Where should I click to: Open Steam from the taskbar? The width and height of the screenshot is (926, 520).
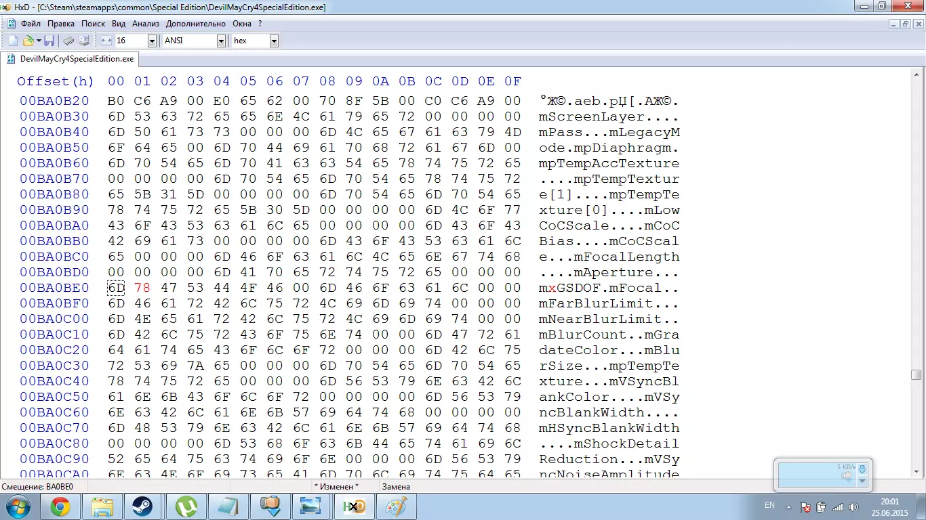pyautogui.click(x=144, y=506)
